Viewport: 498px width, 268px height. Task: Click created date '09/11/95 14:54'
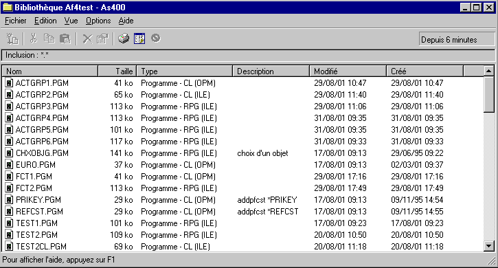tap(417, 200)
